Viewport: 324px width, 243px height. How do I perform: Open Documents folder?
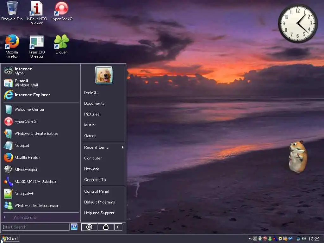tap(104, 103)
